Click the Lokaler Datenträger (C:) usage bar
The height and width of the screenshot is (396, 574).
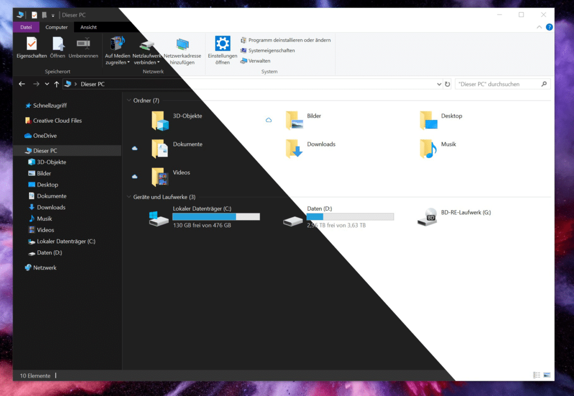pos(216,217)
